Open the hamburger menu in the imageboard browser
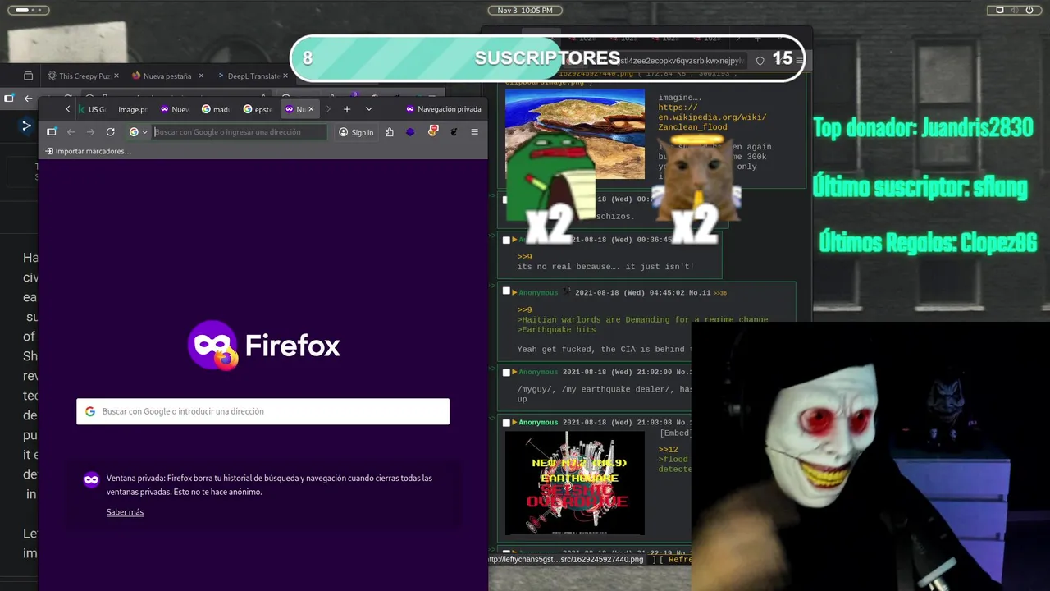Screen dimensions: 1050x591 coord(800,60)
